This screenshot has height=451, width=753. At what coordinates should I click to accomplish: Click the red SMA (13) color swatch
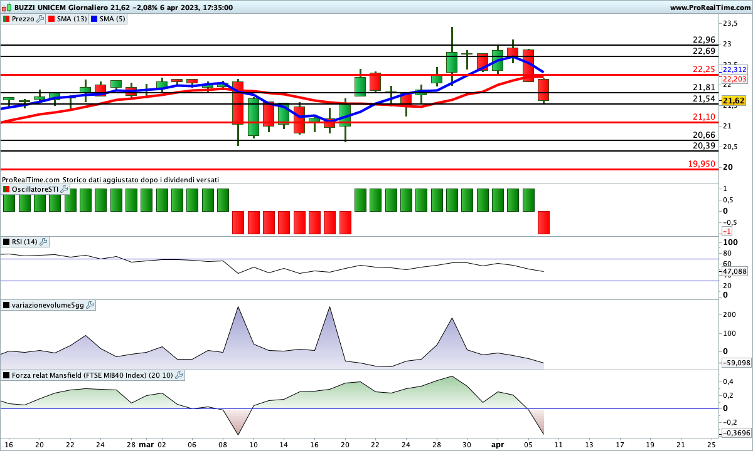coord(51,19)
